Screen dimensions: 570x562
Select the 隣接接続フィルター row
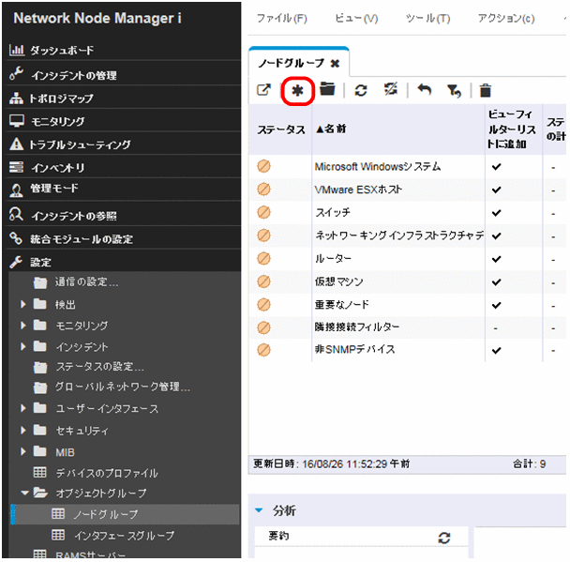407,327
